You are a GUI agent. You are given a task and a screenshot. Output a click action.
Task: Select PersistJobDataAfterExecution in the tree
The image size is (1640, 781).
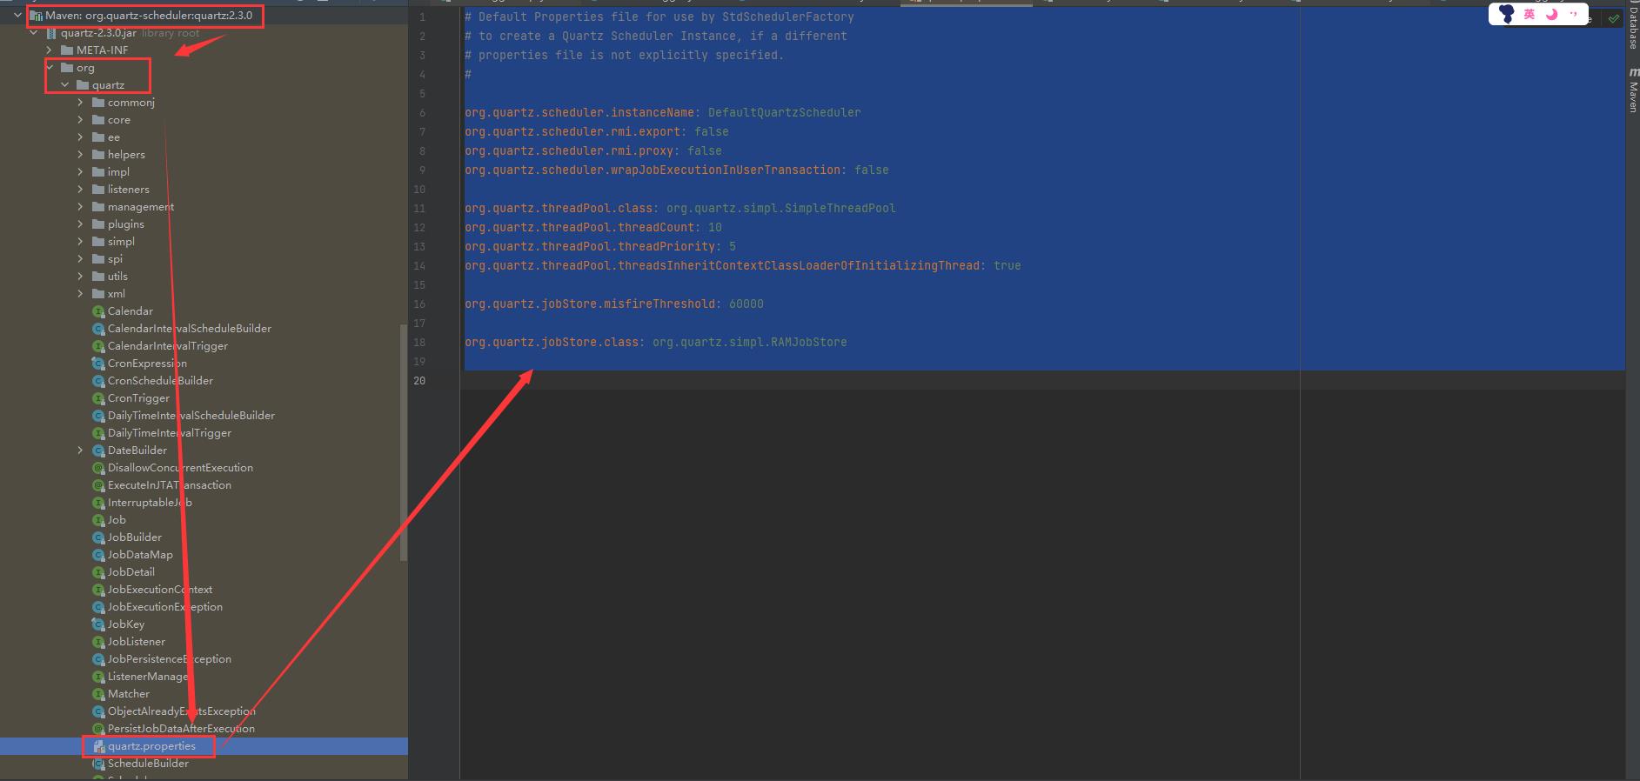[x=181, y=728]
